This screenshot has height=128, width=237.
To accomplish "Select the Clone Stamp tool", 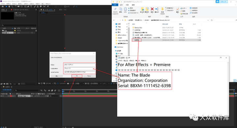I will click(x=38, y=7).
